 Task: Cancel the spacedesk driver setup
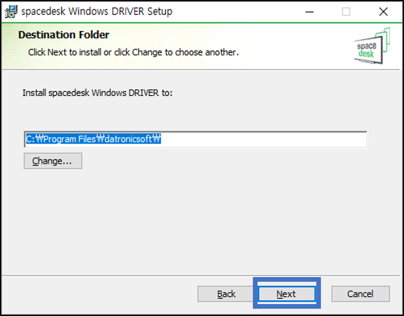point(360,294)
